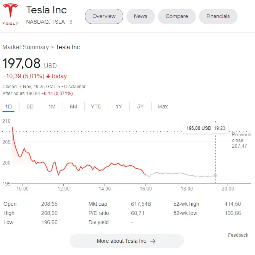Select the 6M time range
The width and height of the screenshot is (255, 255).
pyautogui.click(x=74, y=107)
